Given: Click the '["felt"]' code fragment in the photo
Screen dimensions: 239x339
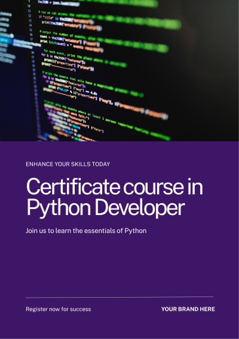Looking at the screenshot, I should (97, 129).
